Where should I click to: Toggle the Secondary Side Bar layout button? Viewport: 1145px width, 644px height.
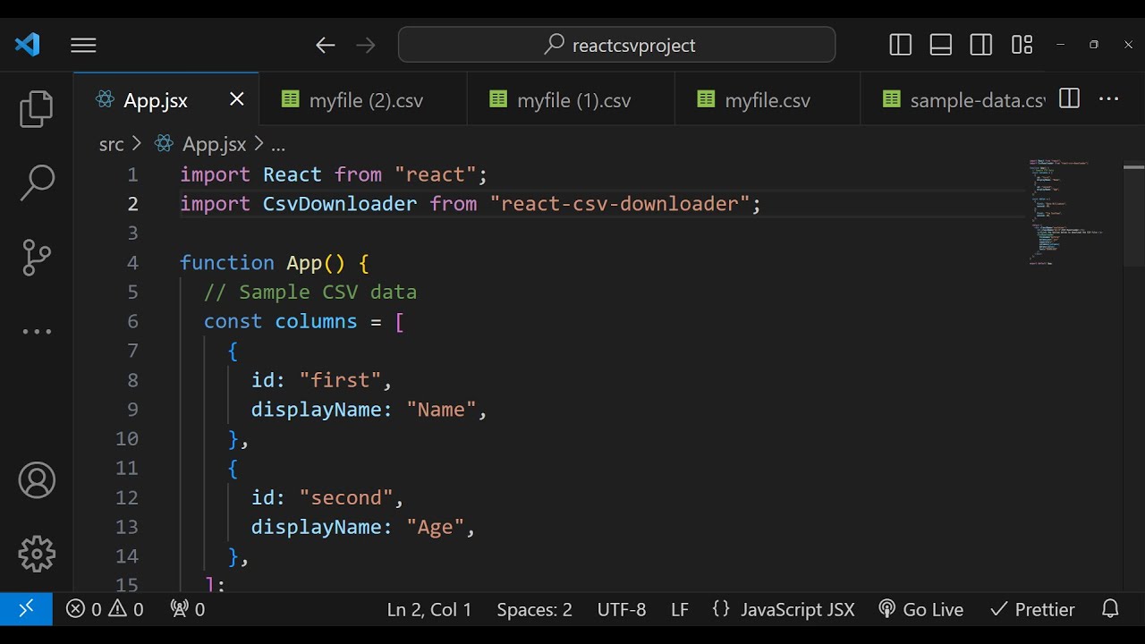coord(981,45)
